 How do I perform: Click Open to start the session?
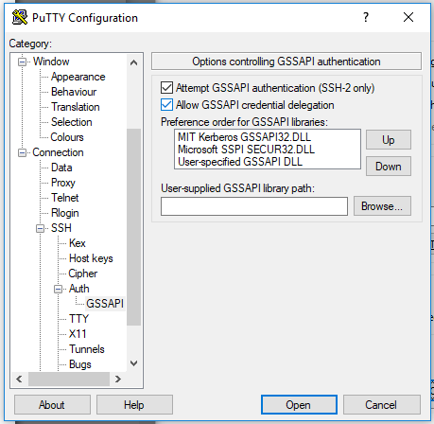click(x=299, y=405)
